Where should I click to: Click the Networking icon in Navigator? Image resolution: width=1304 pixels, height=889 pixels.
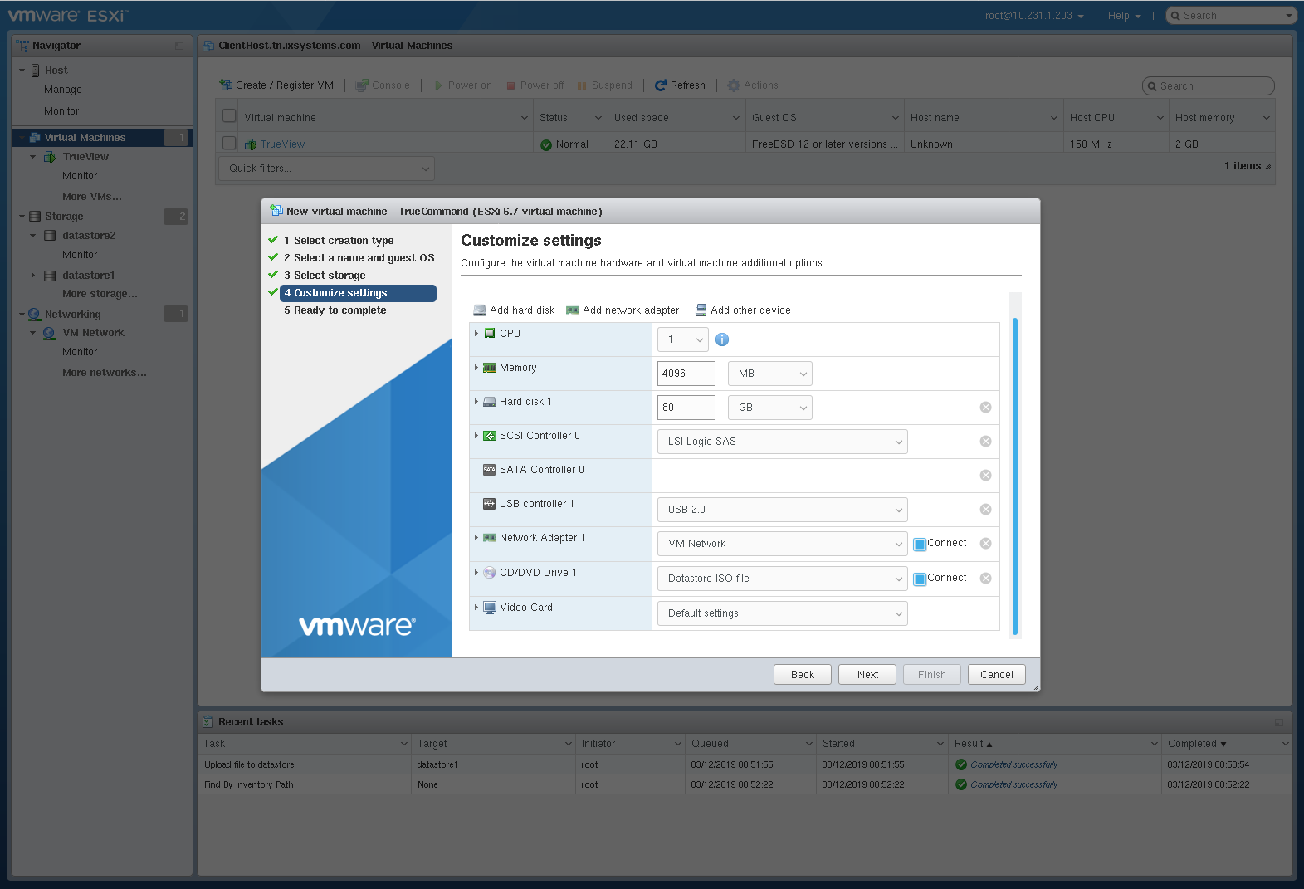tap(35, 315)
